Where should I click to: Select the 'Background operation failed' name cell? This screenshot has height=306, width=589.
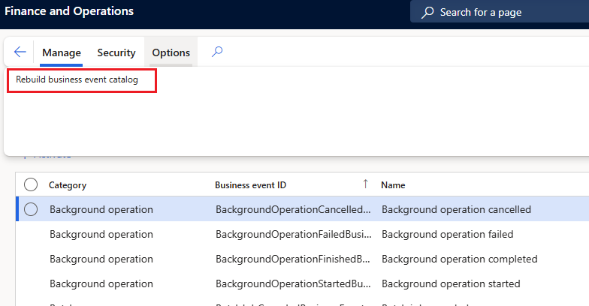point(448,234)
